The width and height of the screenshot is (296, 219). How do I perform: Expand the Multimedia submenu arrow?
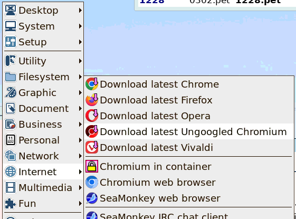click(80, 188)
